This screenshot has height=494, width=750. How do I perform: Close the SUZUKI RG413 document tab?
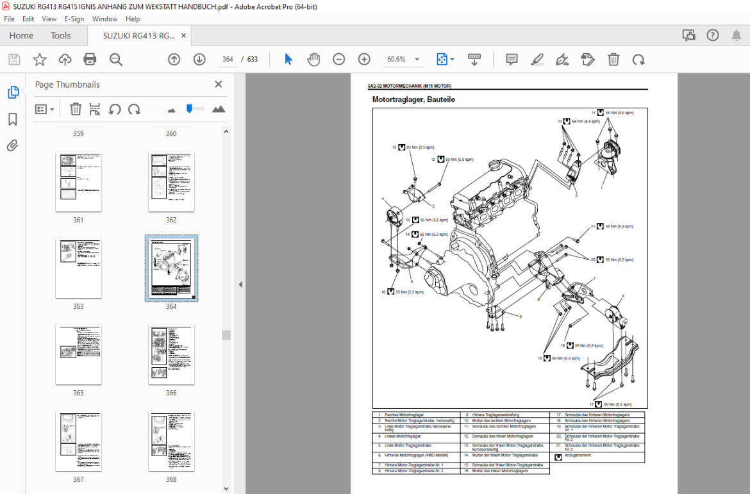[183, 35]
